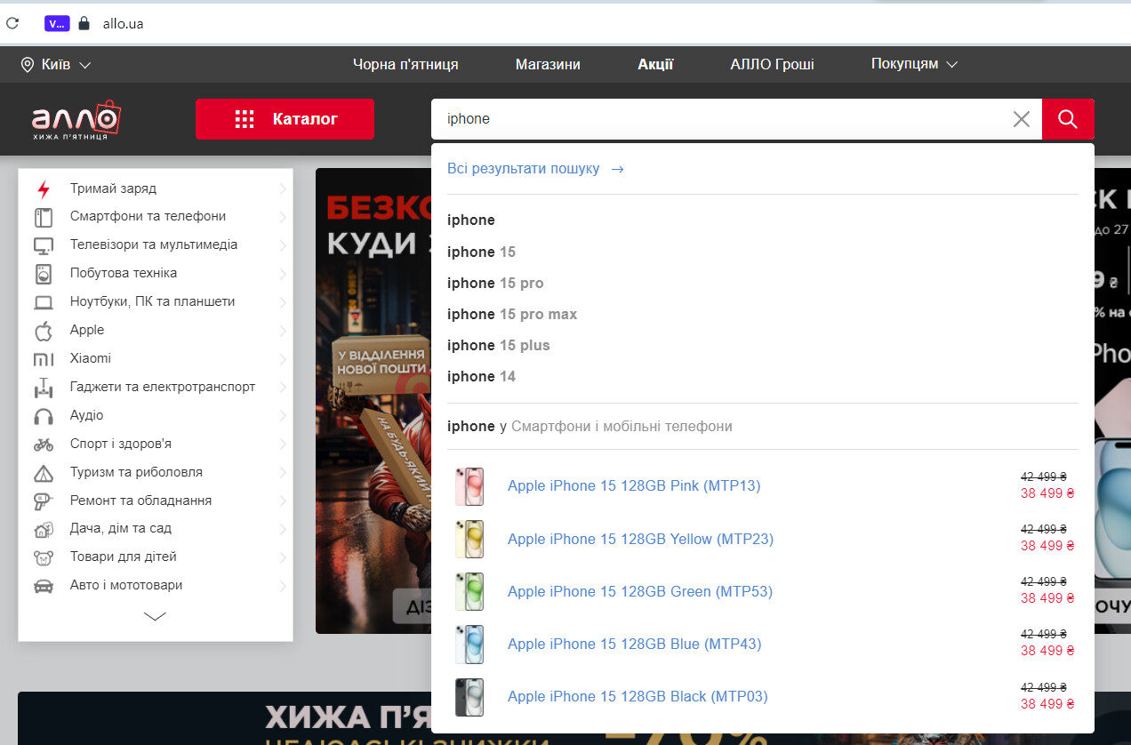This screenshot has height=745, width=1131.
Task: Click the search magnifier button
Action: pyautogui.click(x=1068, y=119)
